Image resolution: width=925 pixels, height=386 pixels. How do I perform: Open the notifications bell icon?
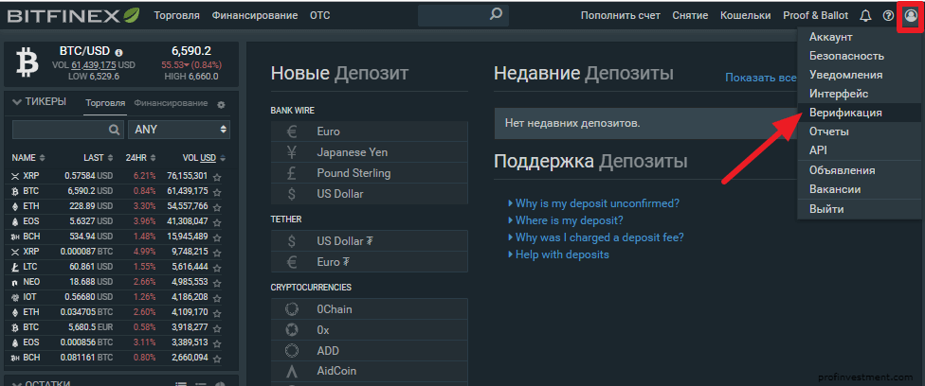pyautogui.click(x=865, y=16)
